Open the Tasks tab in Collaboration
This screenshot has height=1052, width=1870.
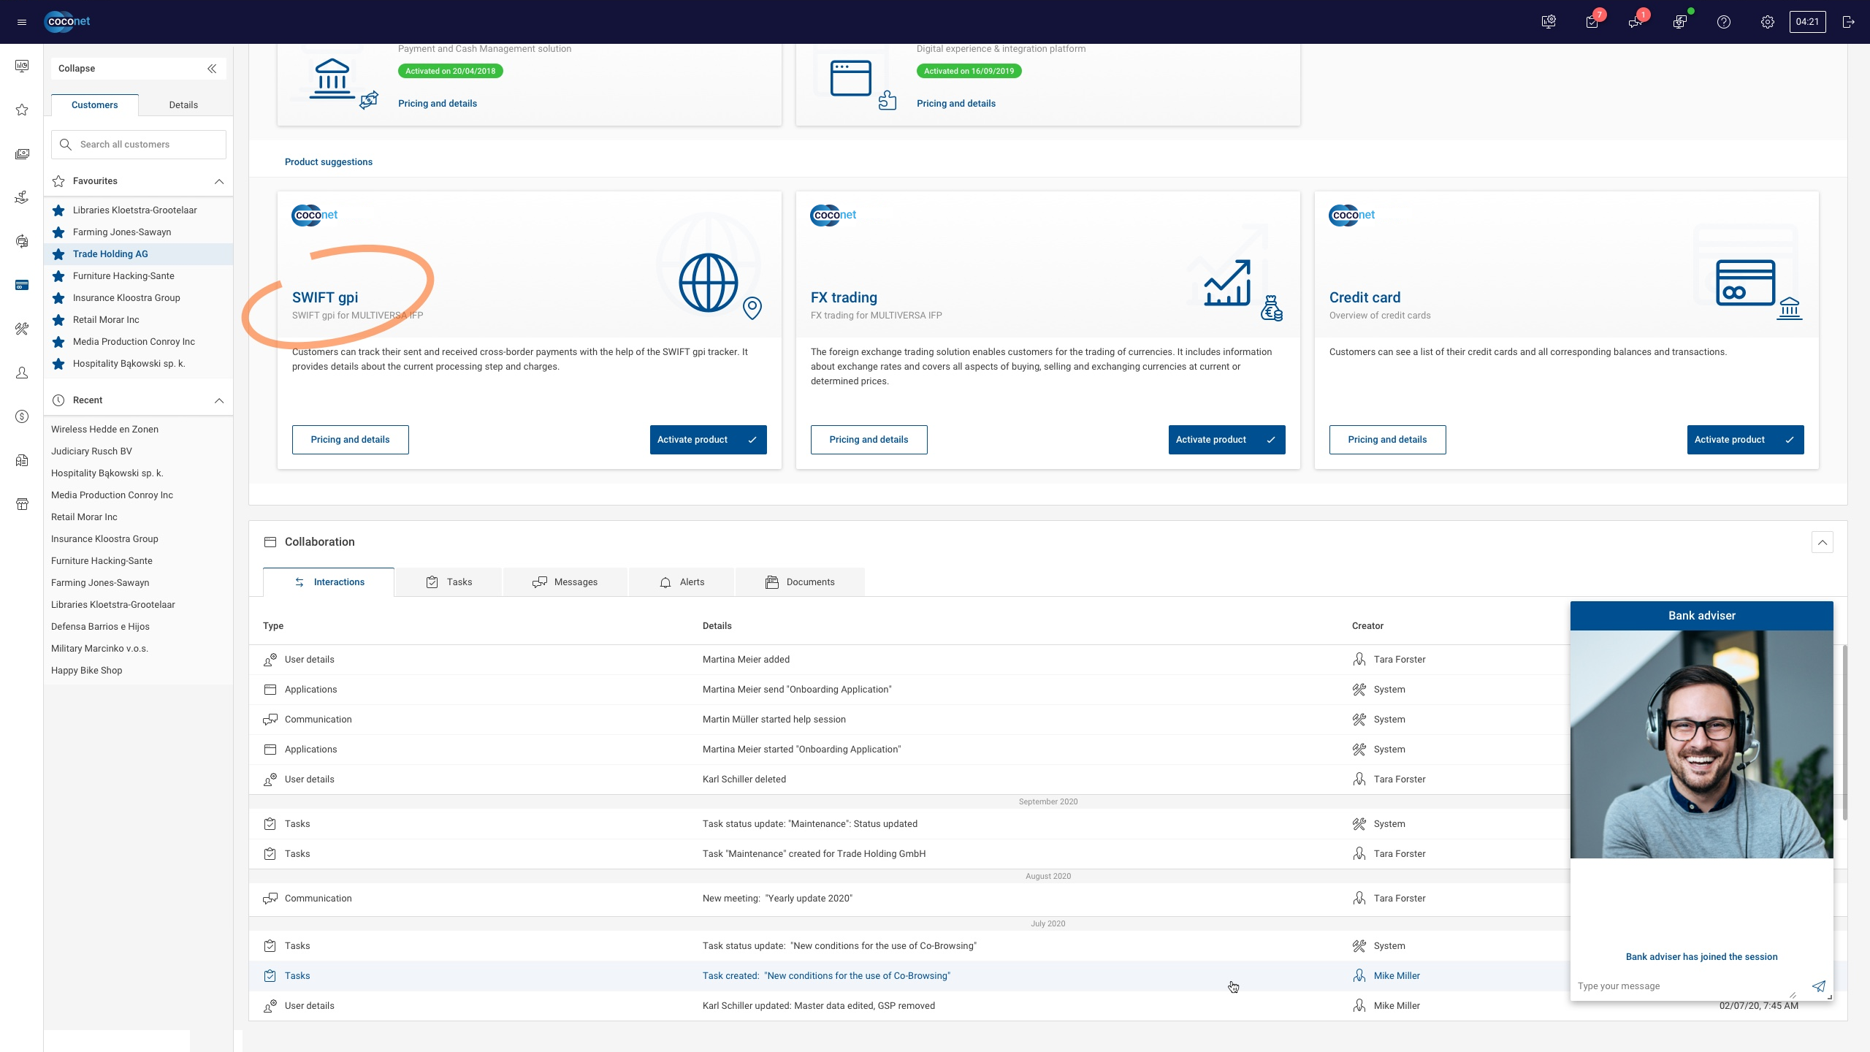pyautogui.click(x=449, y=582)
